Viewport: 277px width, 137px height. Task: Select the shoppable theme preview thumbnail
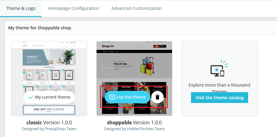tap(134, 79)
